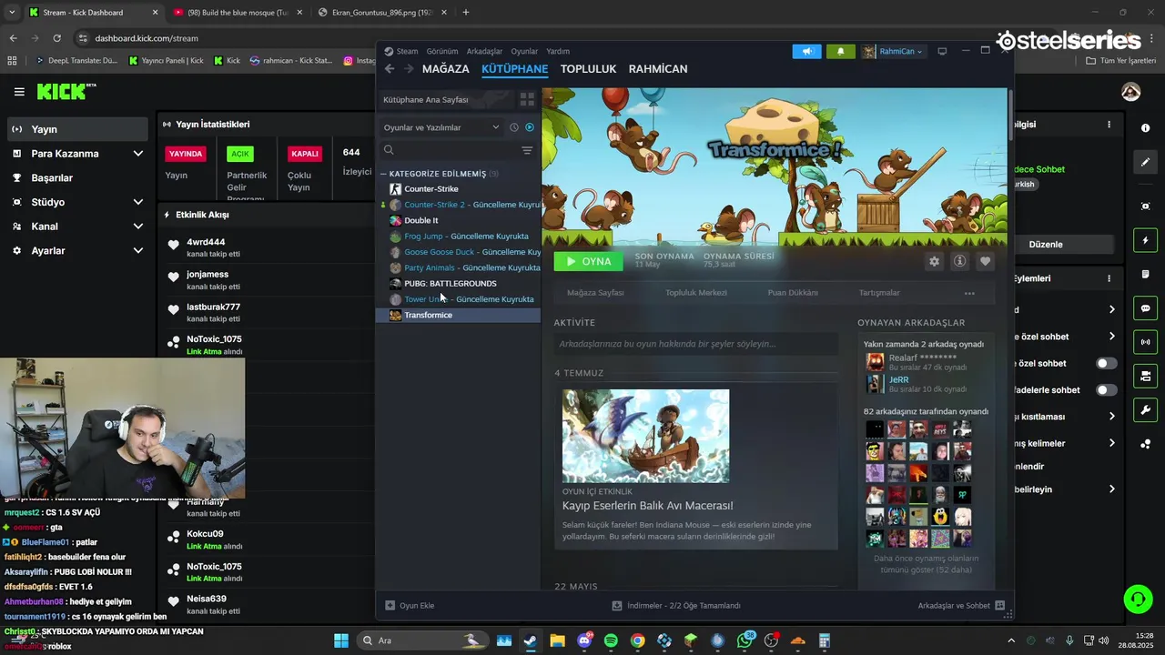
Task: Open Arkadaşlar ve Sohbet panel
Action: [961, 606]
